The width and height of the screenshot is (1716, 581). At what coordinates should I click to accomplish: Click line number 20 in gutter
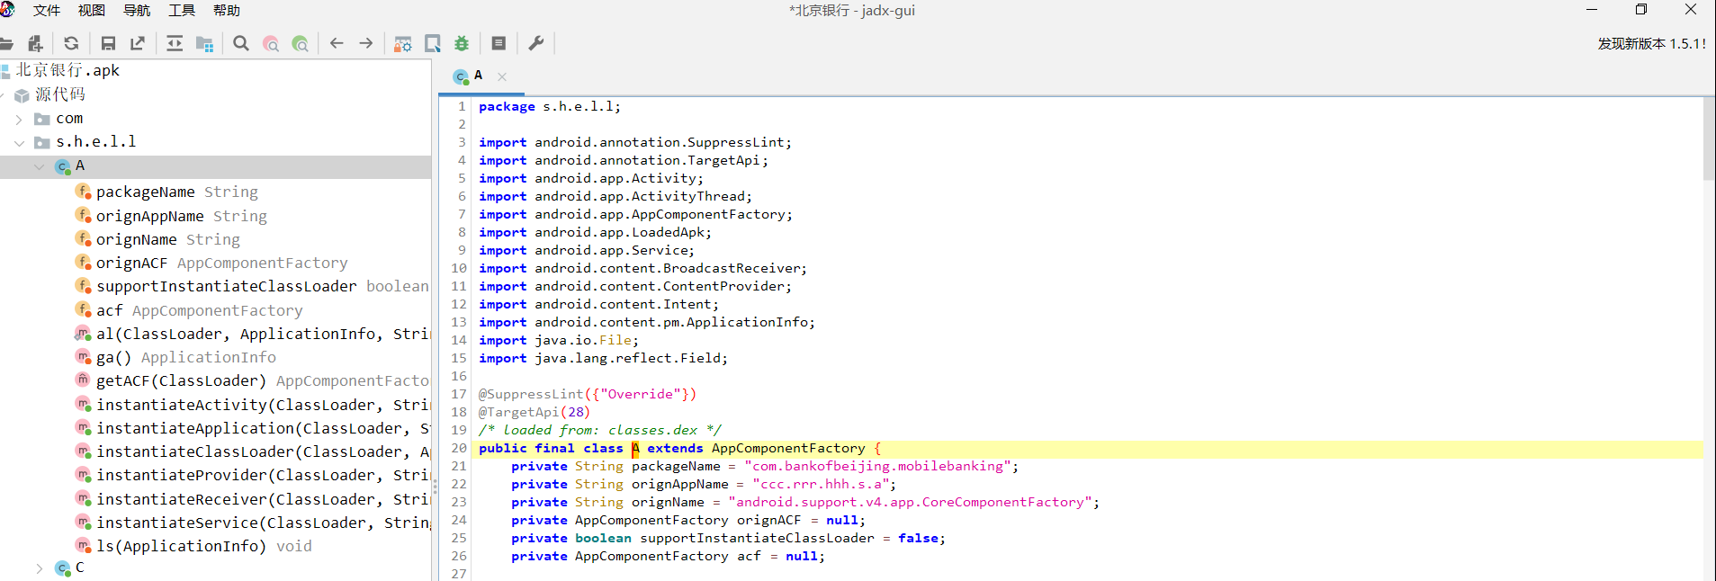[459, 449]
